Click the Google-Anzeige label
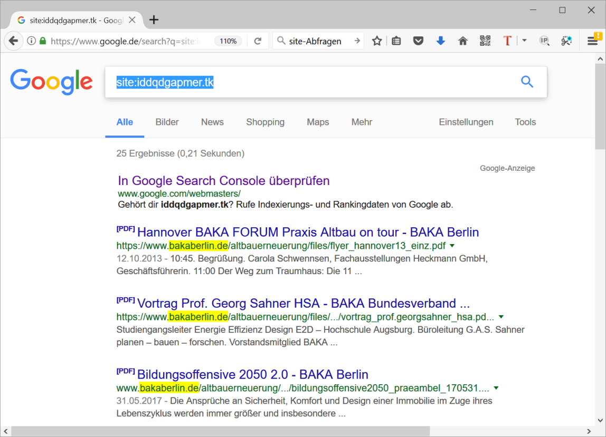606x437 pixels. pos(507,168)
